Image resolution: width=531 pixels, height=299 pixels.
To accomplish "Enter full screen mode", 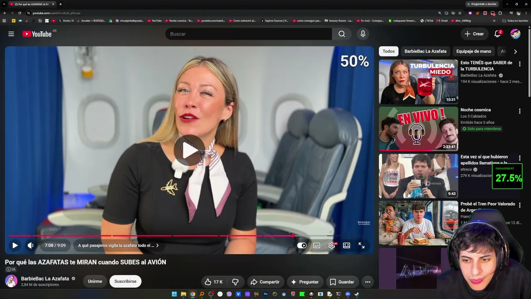I will pyautogui.click(x=361, y=245).
